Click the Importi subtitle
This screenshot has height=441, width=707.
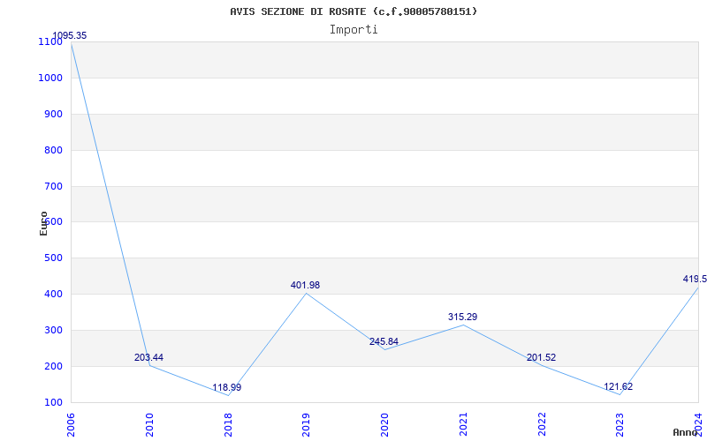[353, 30]
